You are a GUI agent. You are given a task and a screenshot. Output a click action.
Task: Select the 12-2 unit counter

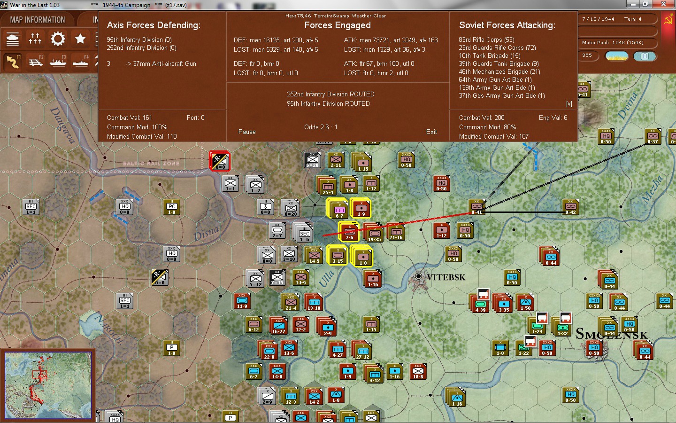coord(300,324)
